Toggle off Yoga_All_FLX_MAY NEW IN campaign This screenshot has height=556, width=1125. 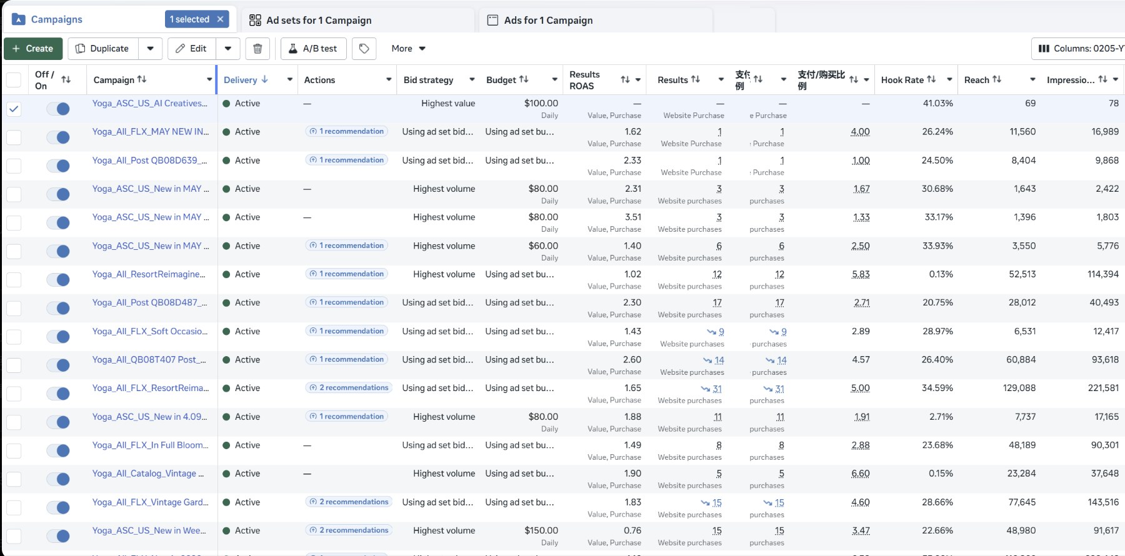[x=58, y=137]
